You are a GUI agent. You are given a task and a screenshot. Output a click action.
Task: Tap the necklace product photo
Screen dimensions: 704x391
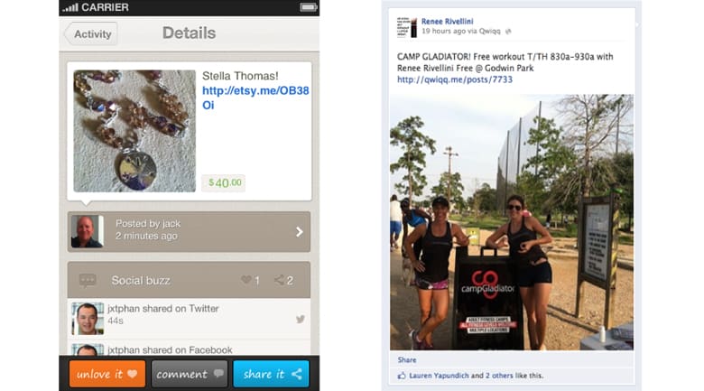tap(134, 131)
